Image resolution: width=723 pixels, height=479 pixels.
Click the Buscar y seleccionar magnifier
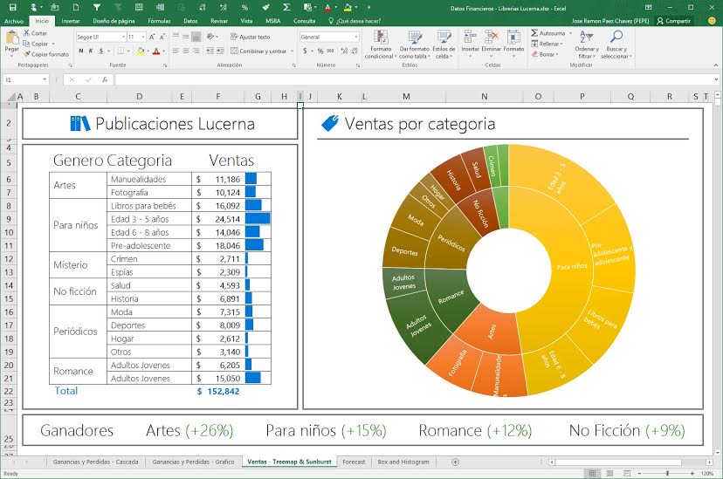coord(616,39)
